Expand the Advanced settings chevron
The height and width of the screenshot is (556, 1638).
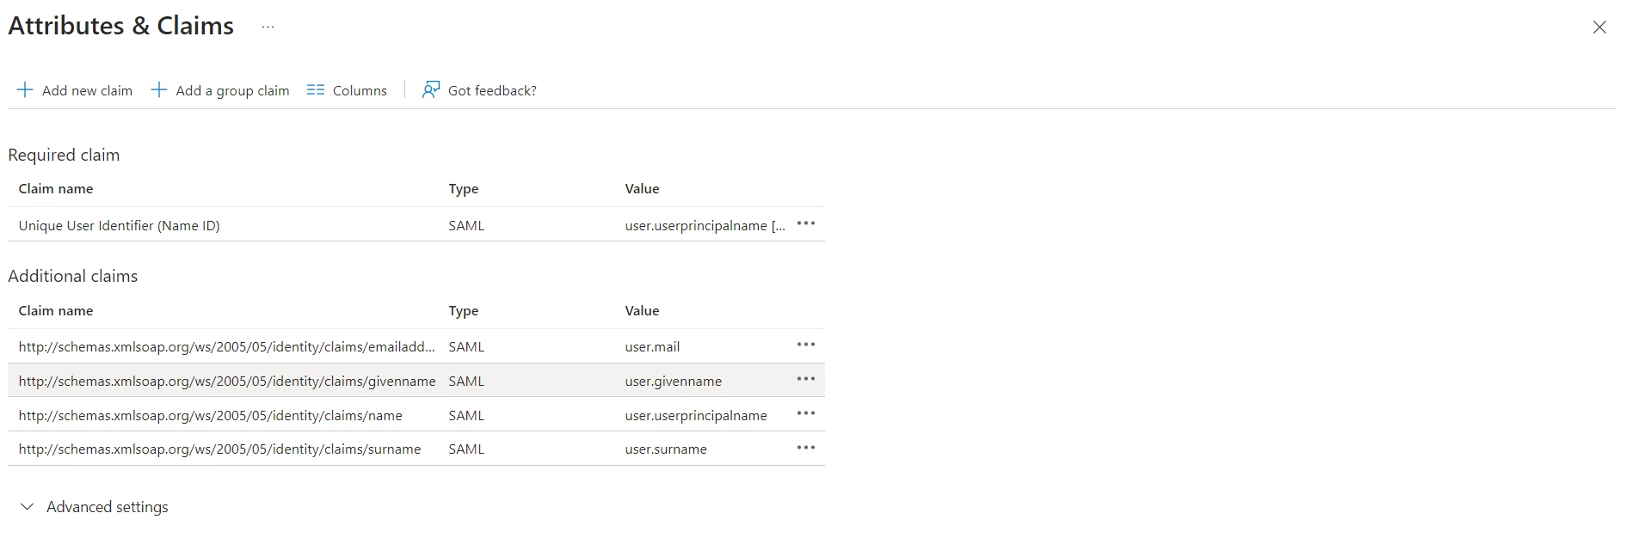click(x=28, y=507)
